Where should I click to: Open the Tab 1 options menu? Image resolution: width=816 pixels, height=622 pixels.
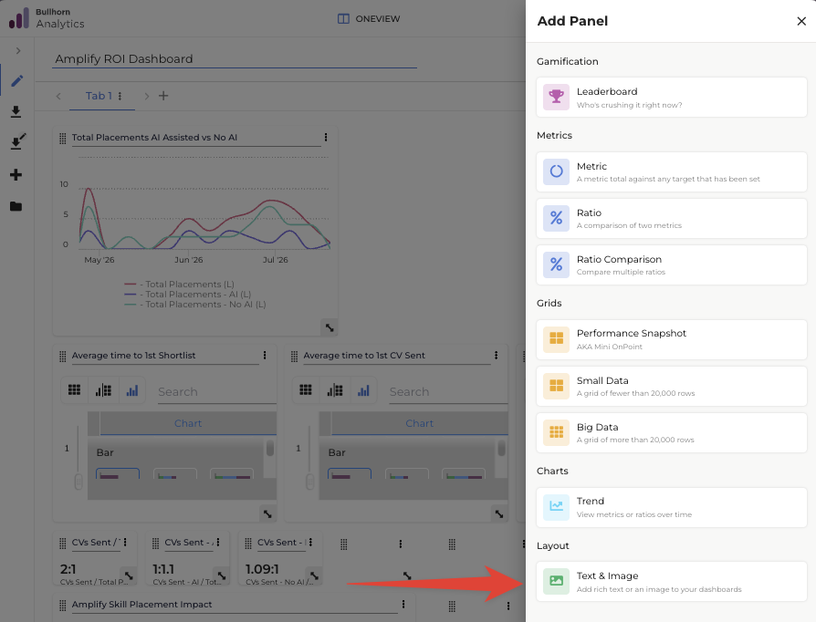click(120, 96)
